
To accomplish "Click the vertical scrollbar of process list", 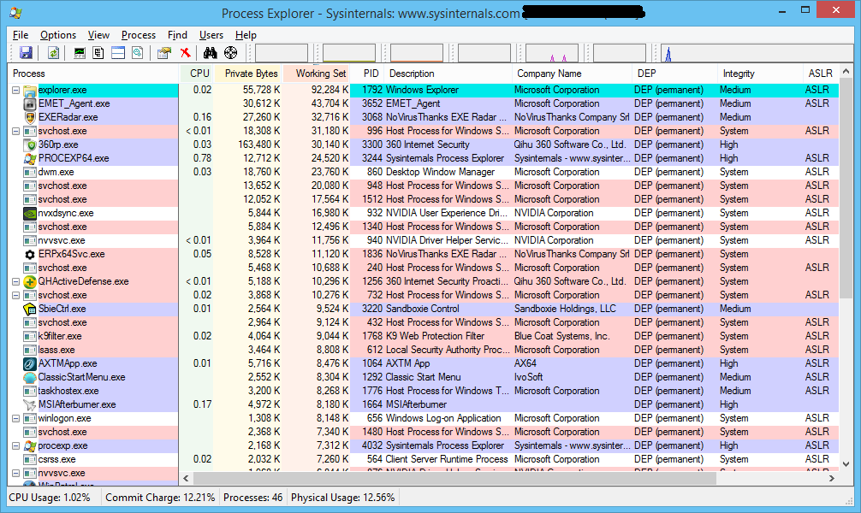I will pyautogui.click(x=846, y=256).
